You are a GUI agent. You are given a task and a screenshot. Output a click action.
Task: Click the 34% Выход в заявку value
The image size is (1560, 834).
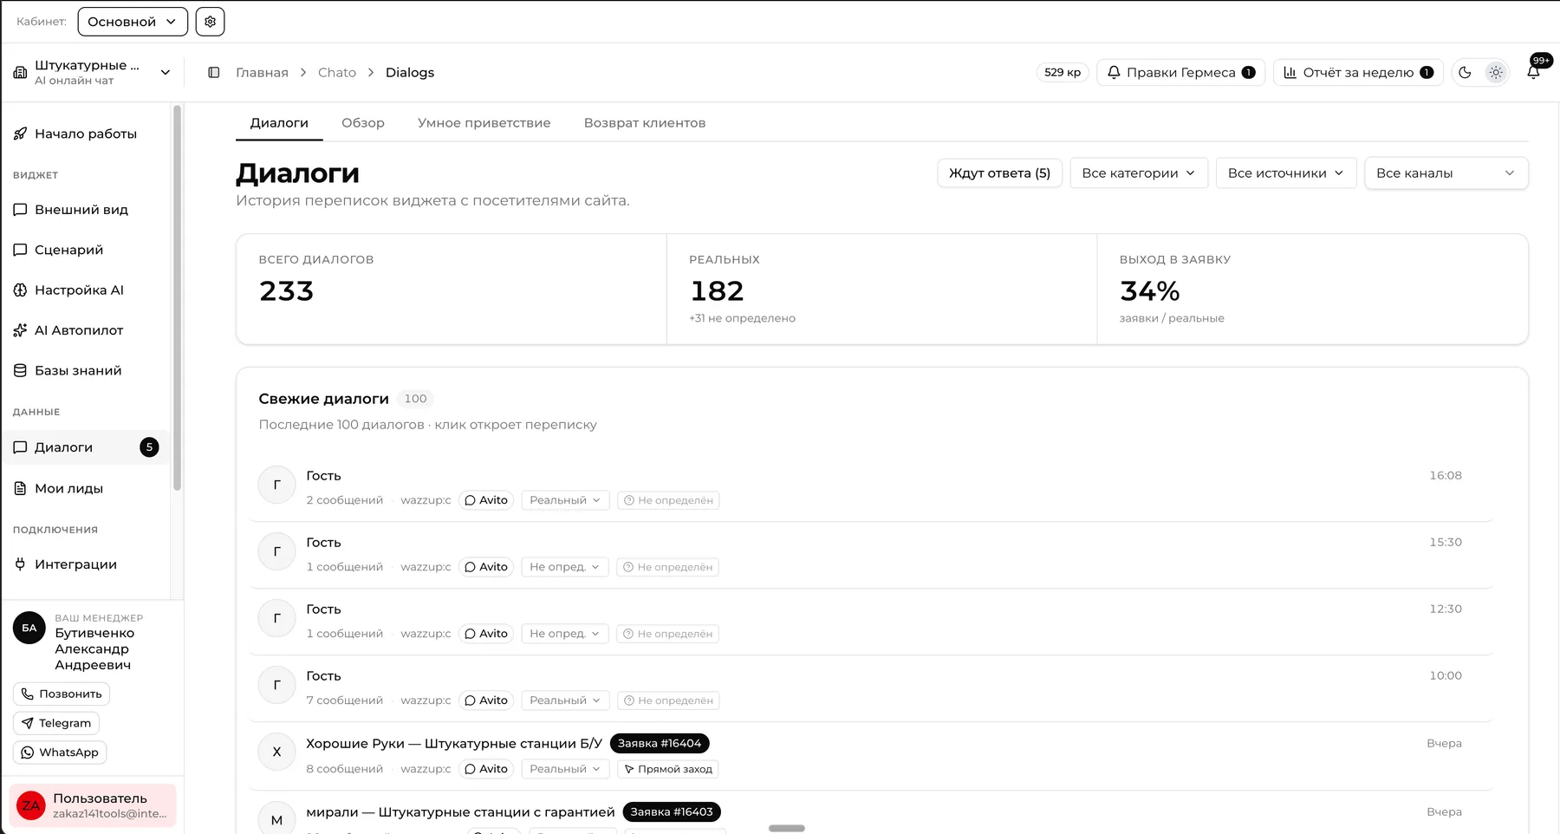point(1150,291)
